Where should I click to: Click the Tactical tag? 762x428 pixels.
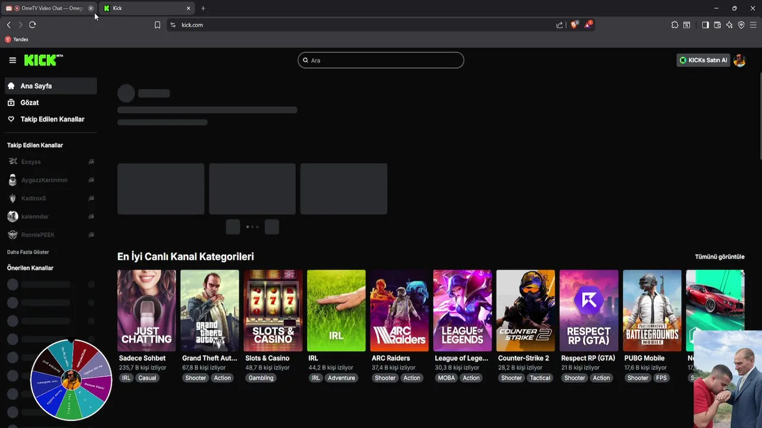tap(540, 378)
